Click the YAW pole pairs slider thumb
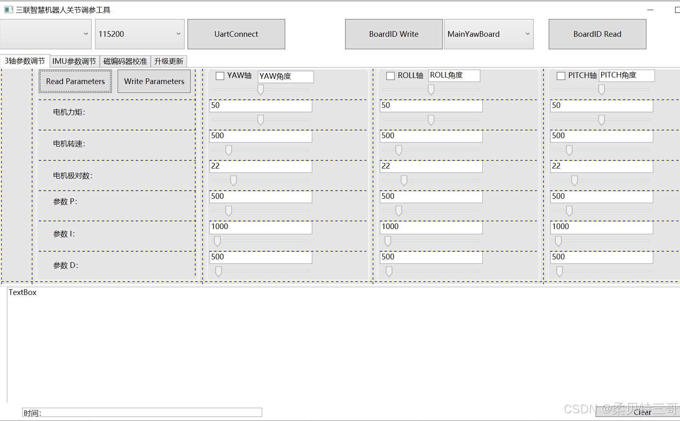The image size is (680, 421). pyautogui.click(x=234, y=181)
